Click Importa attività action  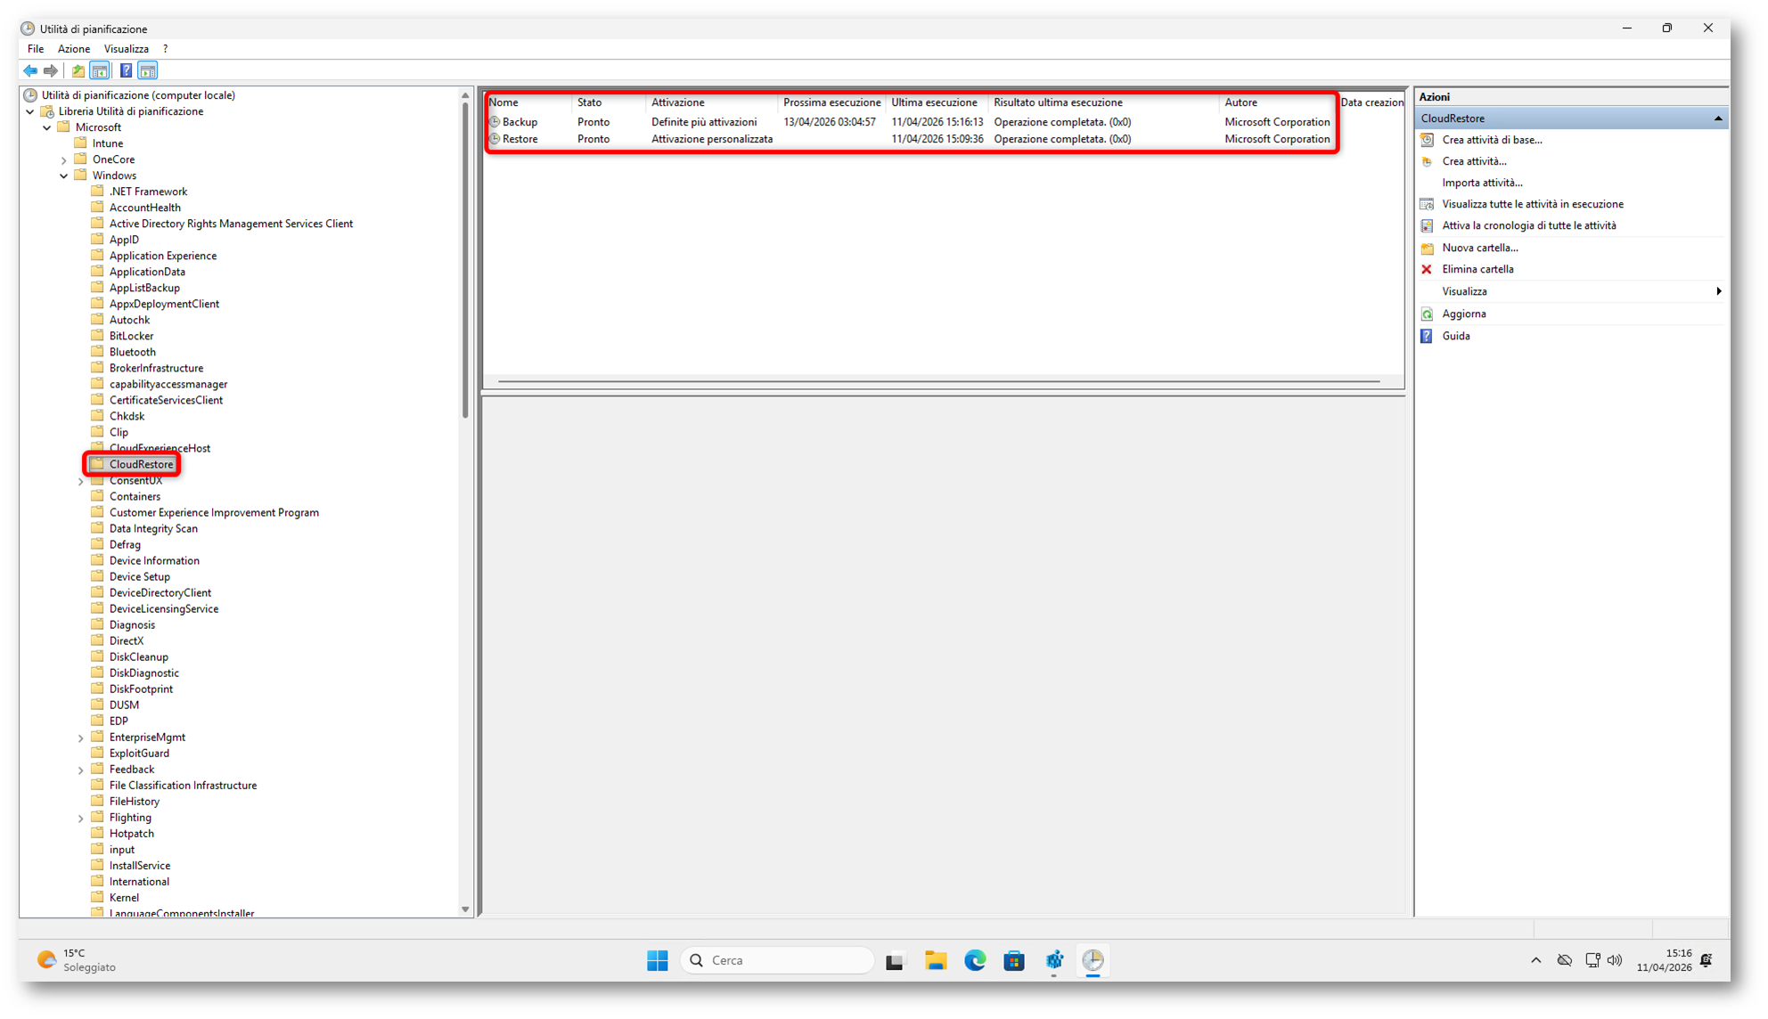point(1482,183)
